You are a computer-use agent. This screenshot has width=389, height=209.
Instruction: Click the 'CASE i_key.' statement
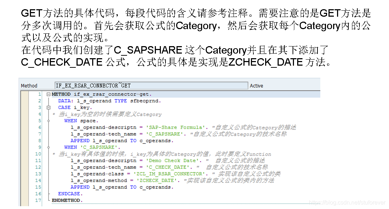[75, 108]
